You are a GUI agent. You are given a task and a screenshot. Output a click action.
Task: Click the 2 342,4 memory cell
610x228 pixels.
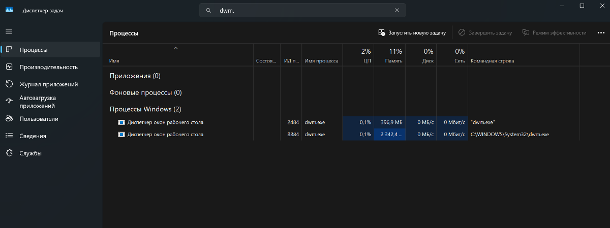[x=390, y=135]
